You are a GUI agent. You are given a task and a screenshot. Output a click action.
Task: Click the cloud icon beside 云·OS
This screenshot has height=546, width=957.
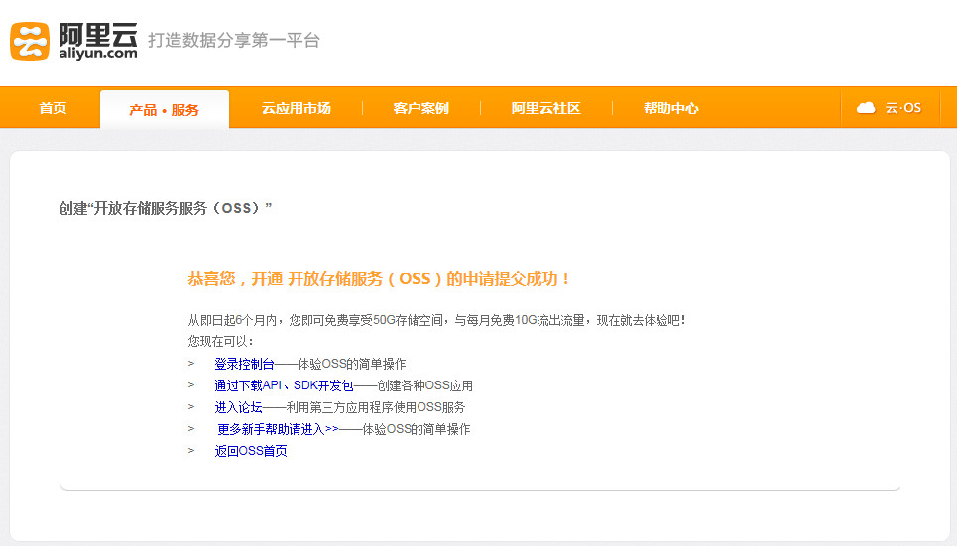click(866, 108)
